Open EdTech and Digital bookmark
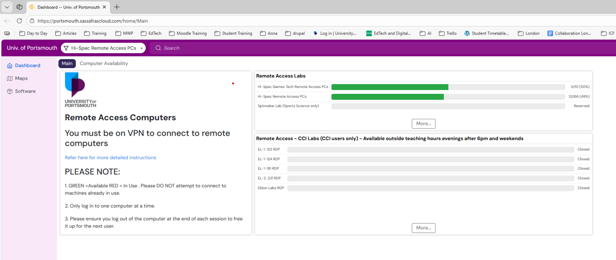Viewport: 616px width, 260px height. click(389, 33)
